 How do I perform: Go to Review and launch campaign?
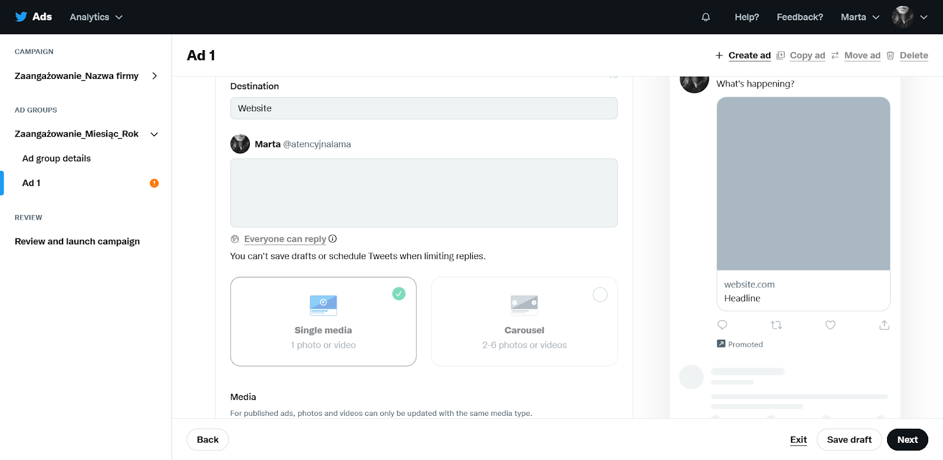point(77,241)
